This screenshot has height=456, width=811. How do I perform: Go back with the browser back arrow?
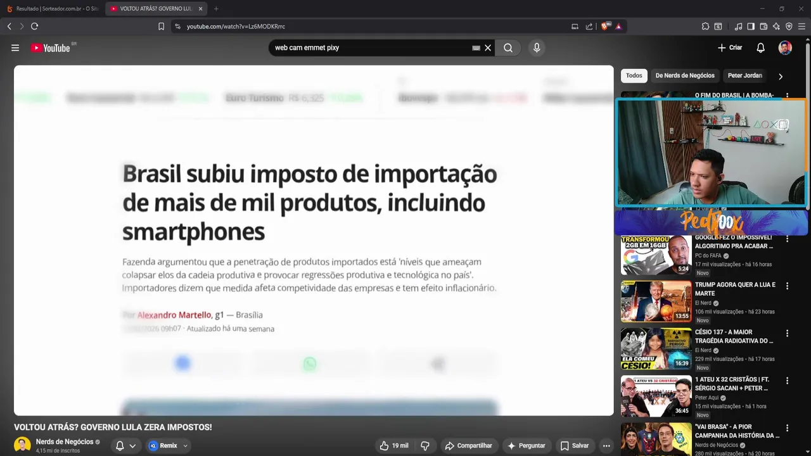pos(9,27)
